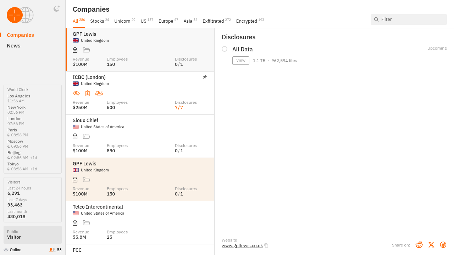Focus the Filter search field
454x255 pixels.
pyautogui.click(x=409, y=19)
